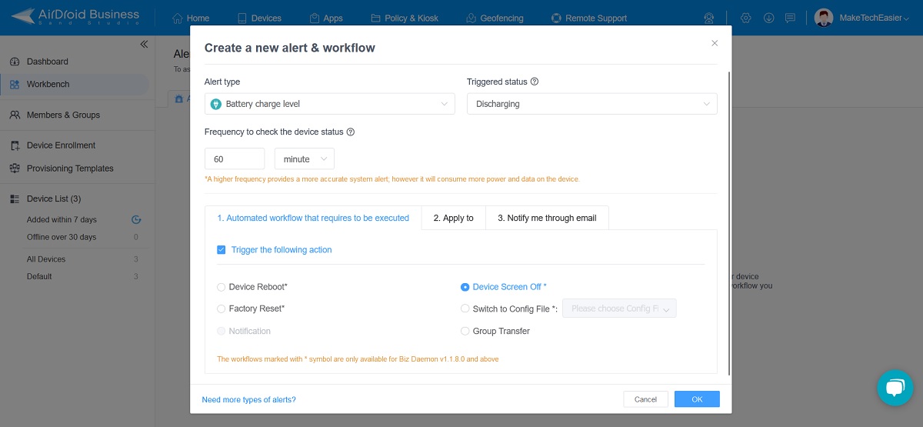The width and height of the screenshot is (923, 427).
Task: Open the minute unit dropdown
Action: point(305,158)
